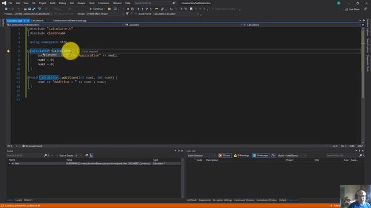
Task: Click the Value cell of 'this' row
Action: [108, 164]
